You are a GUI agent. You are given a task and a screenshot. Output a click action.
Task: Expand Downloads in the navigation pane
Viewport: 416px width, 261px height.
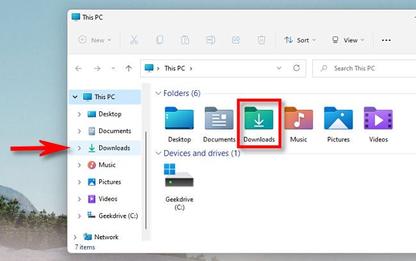pos(79,148)
